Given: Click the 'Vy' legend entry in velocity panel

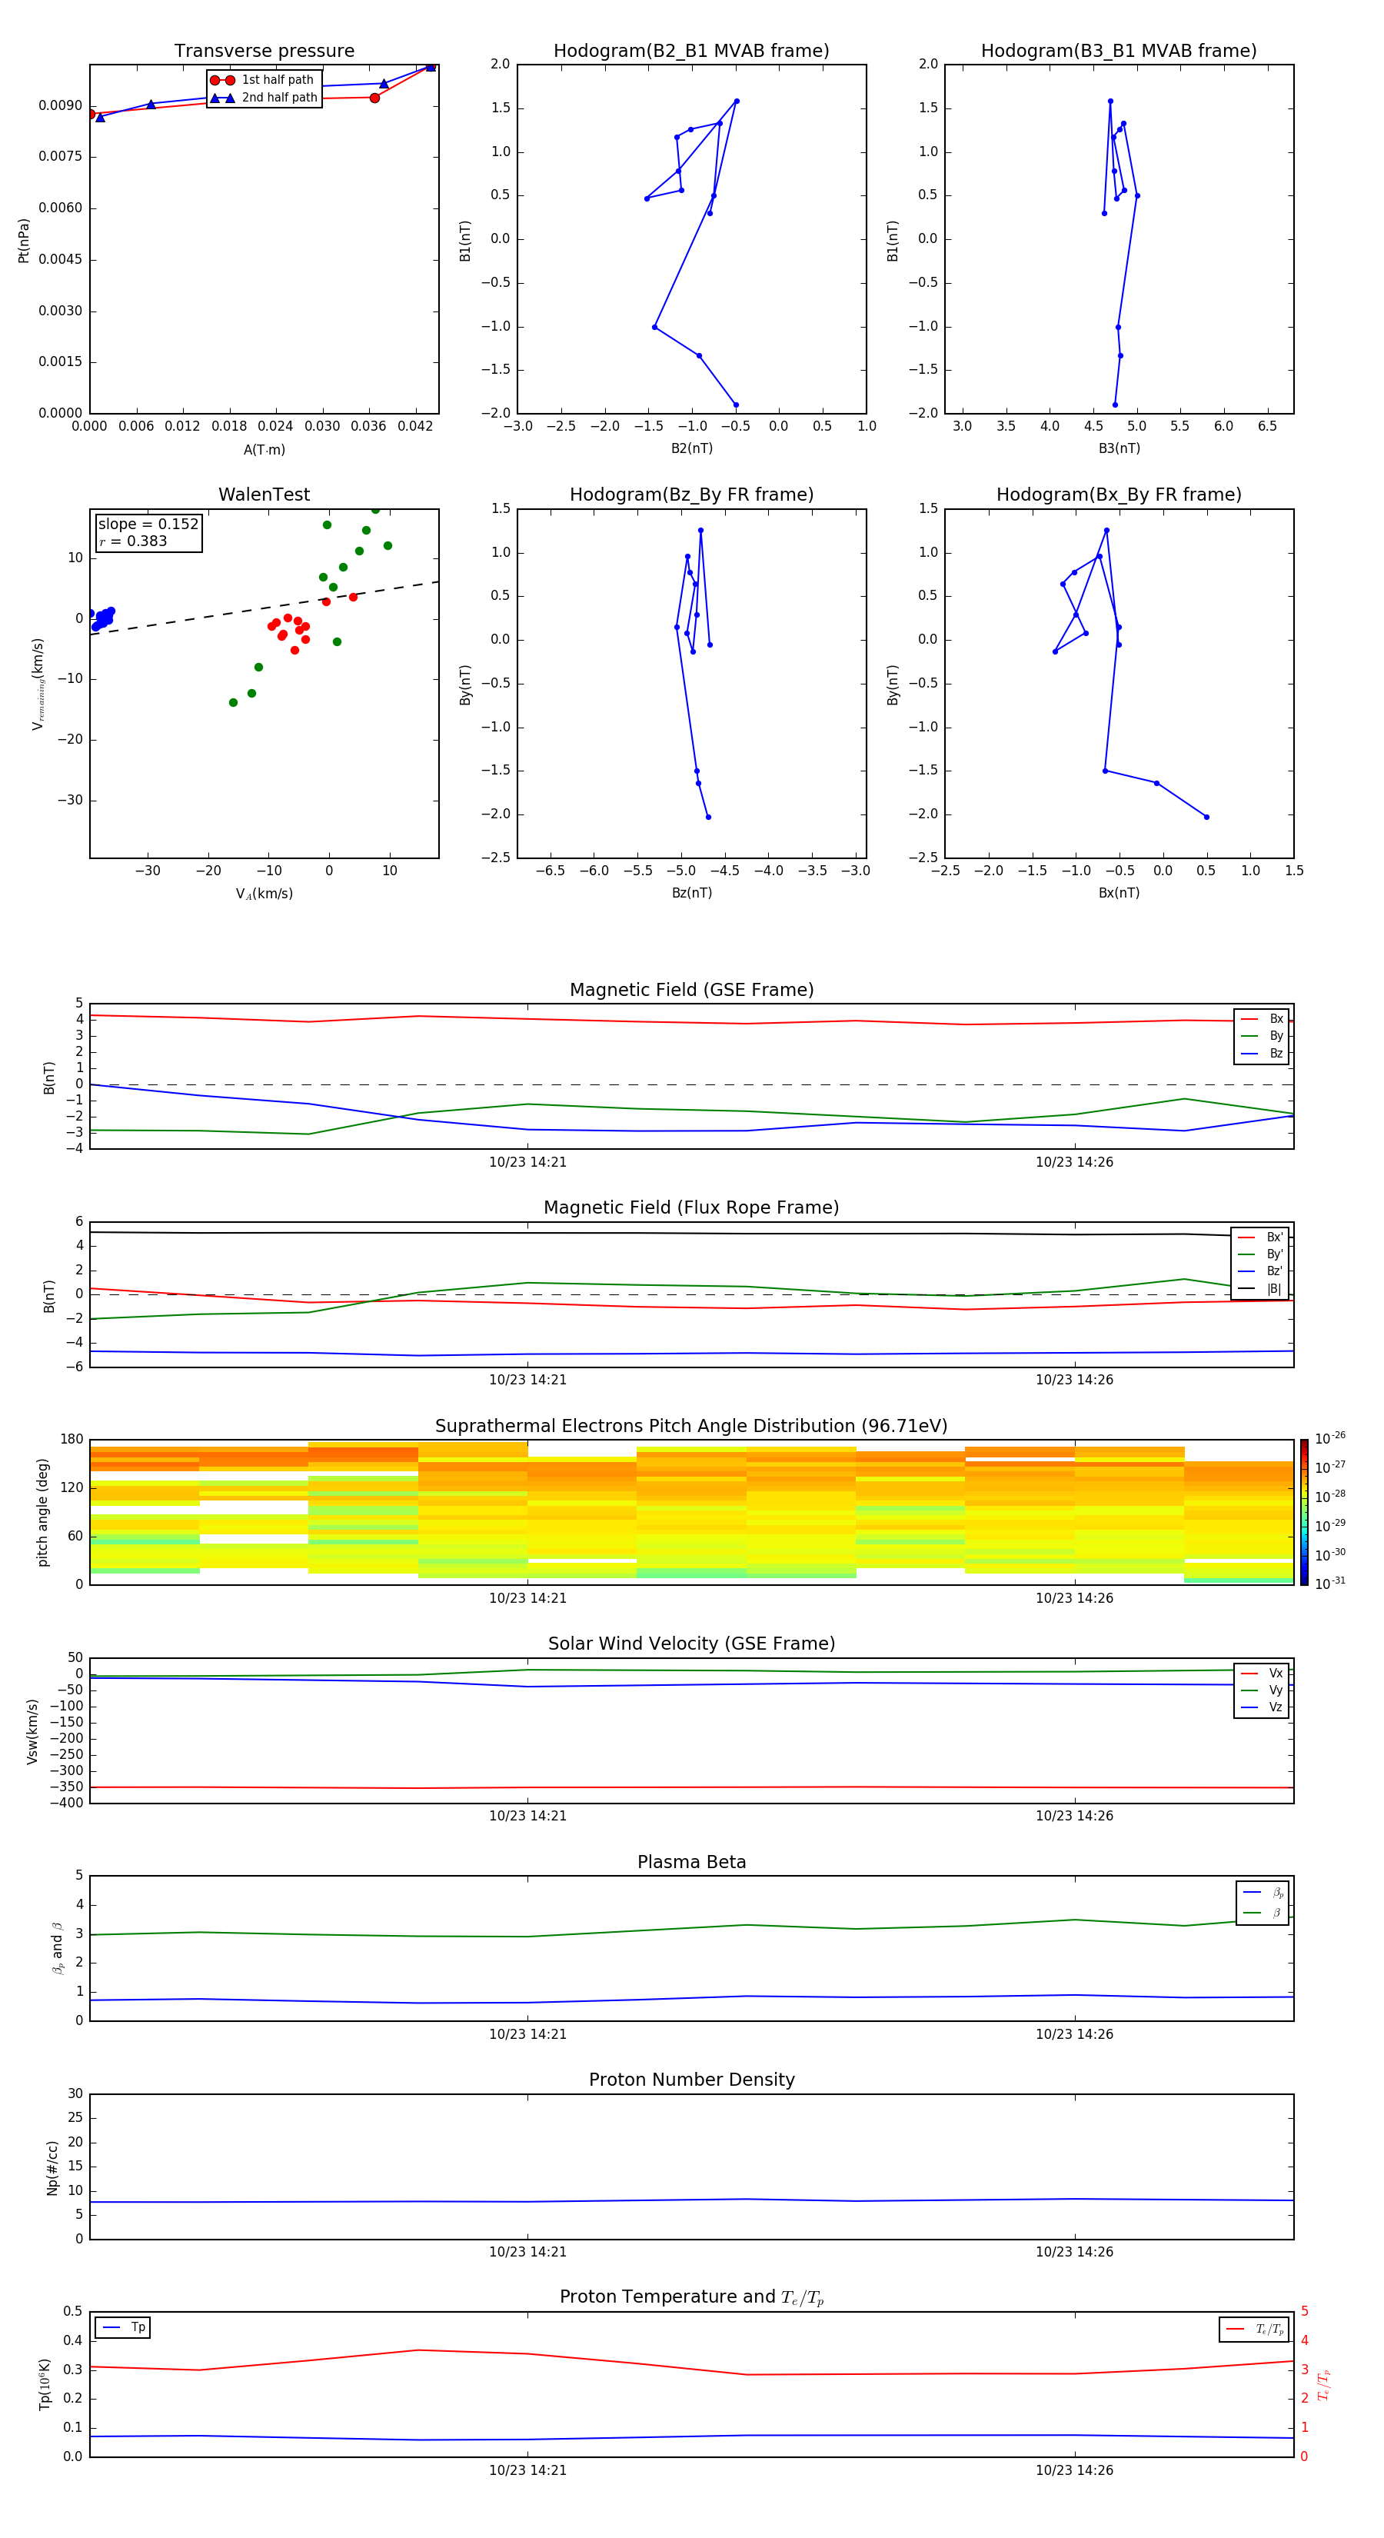Looking at the screenshot, I should (x=1262, y=1690).
